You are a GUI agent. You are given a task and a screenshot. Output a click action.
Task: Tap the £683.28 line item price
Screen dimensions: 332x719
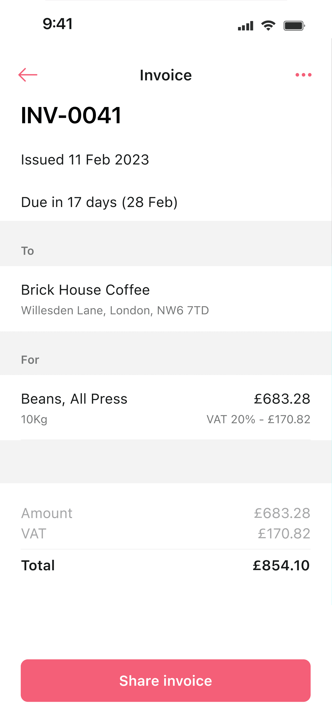coord(282,399)
